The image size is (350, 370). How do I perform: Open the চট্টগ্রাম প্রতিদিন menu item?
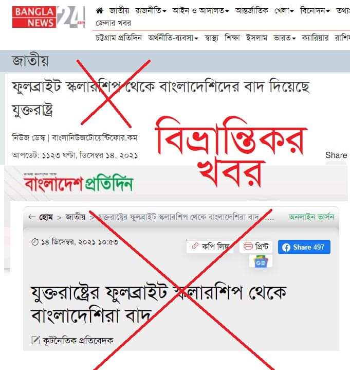pyautogui.click(x=119, y=38)
